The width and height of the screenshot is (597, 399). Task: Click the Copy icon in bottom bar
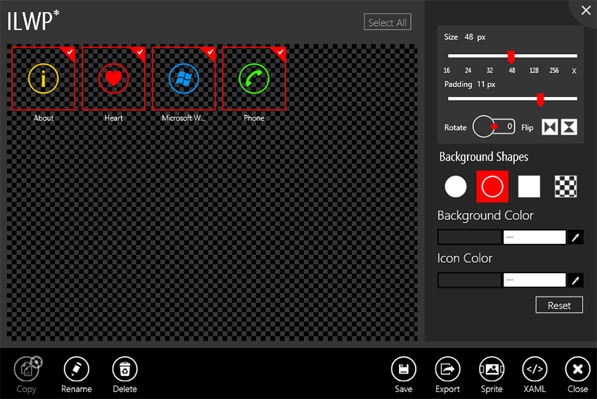tap(27, 369)
